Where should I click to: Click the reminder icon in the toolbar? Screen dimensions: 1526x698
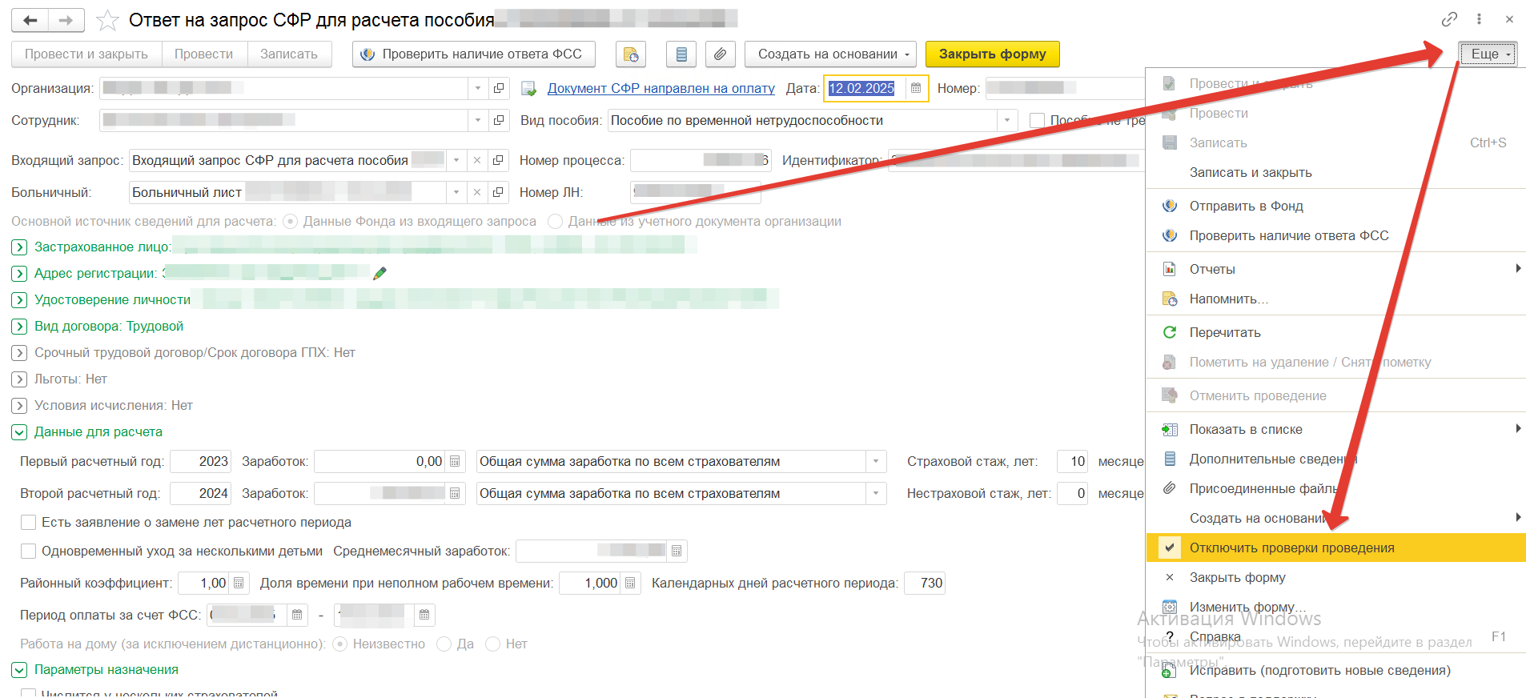click(x=631, y=54)
